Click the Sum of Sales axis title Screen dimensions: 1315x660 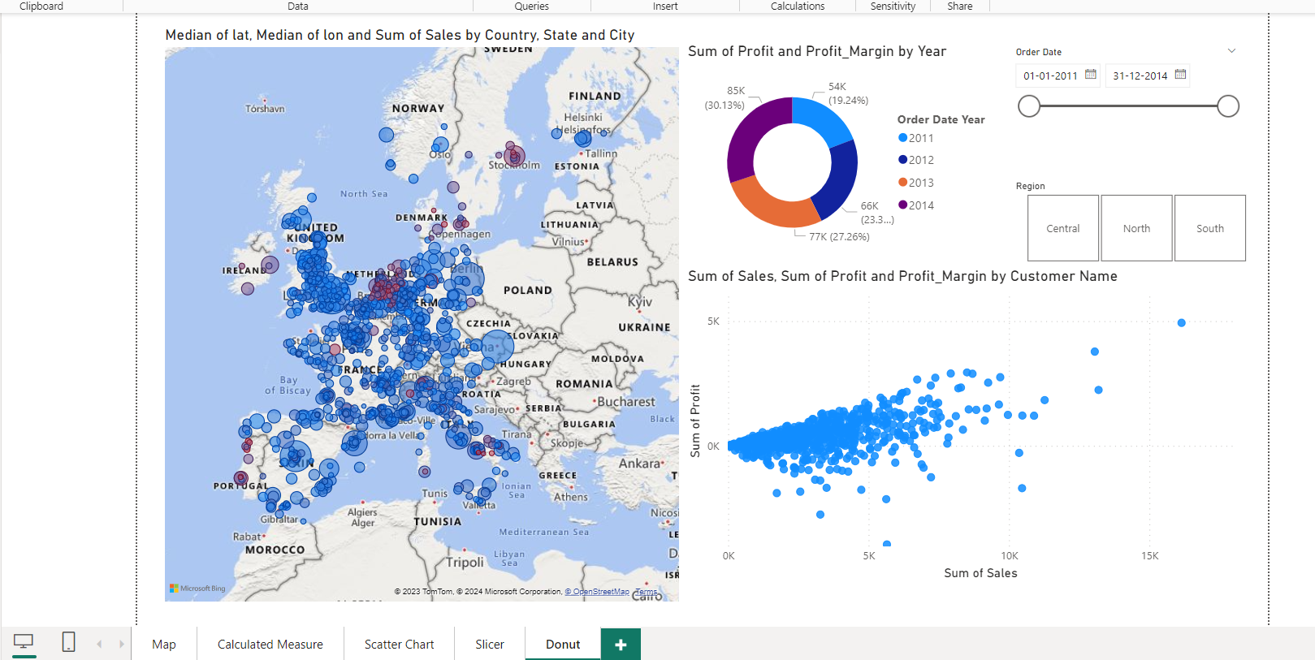(980, 573)
